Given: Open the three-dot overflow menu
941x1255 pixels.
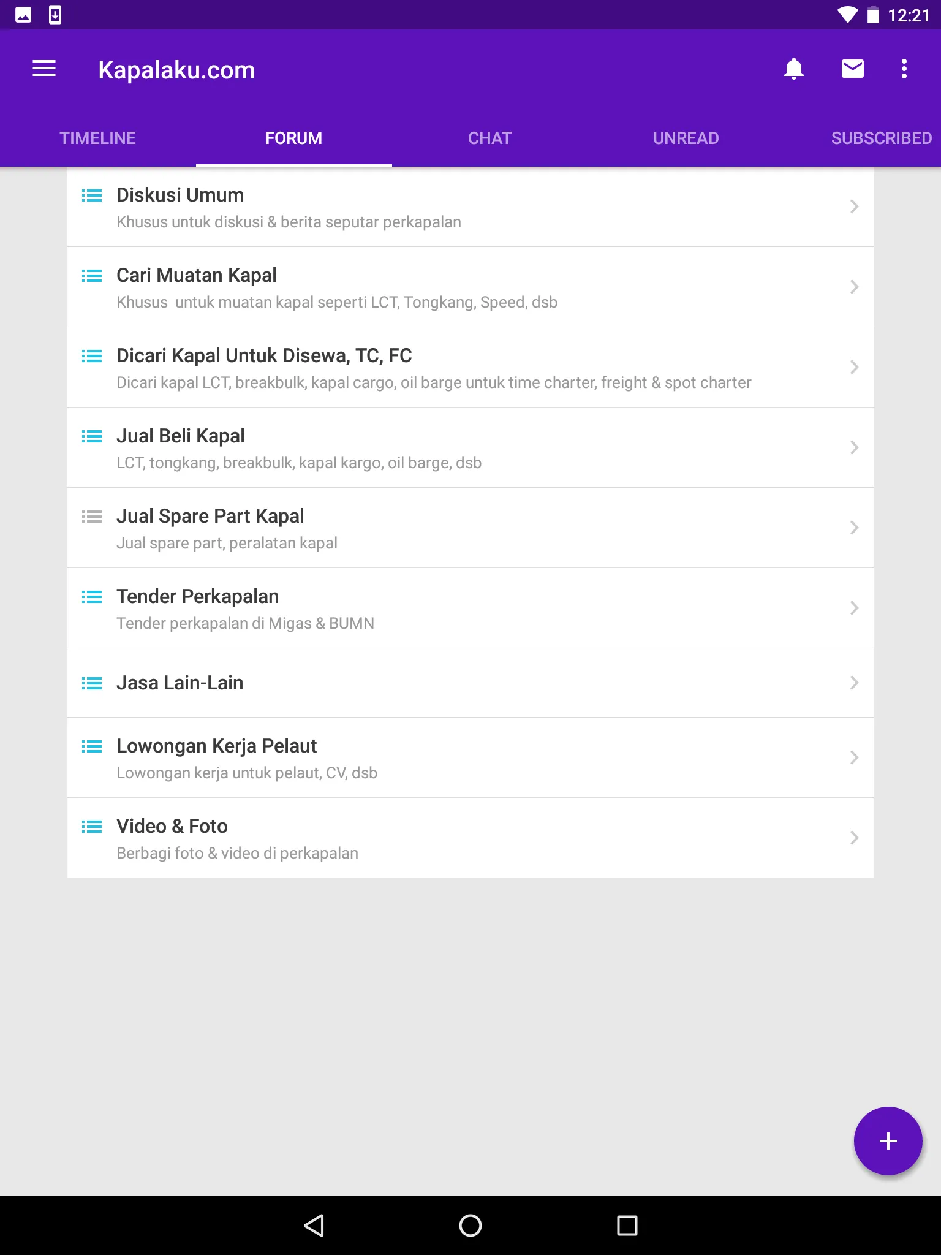Looking at the screenshot, I should 904,69.
